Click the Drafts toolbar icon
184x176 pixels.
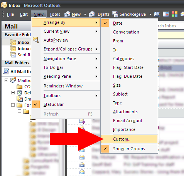[92, 14]
